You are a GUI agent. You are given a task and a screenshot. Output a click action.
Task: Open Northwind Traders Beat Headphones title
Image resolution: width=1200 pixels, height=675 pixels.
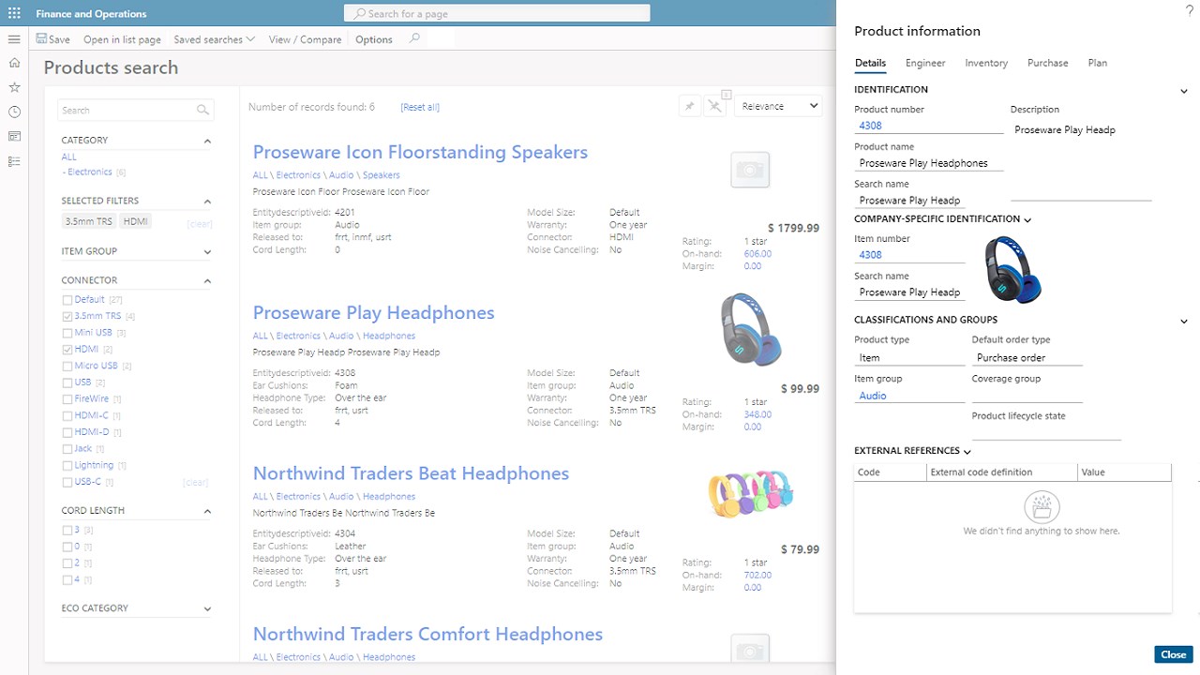(411, 473)
